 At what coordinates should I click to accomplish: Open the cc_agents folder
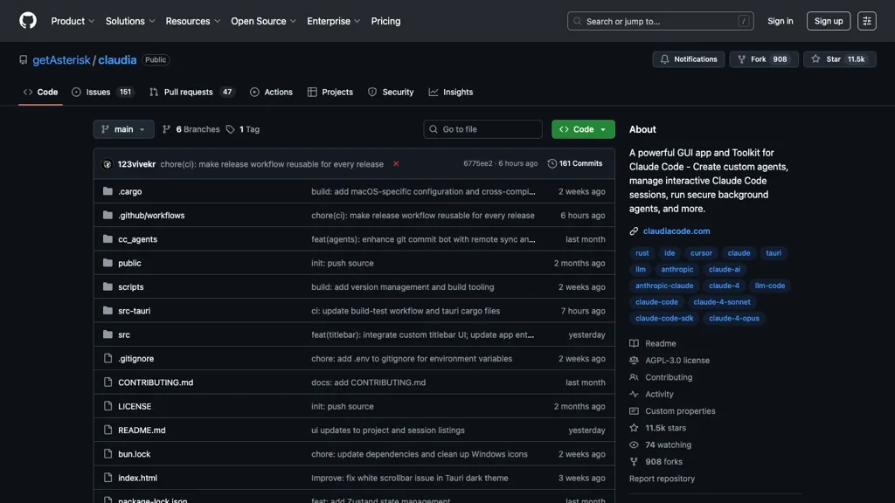pos(137,239)
